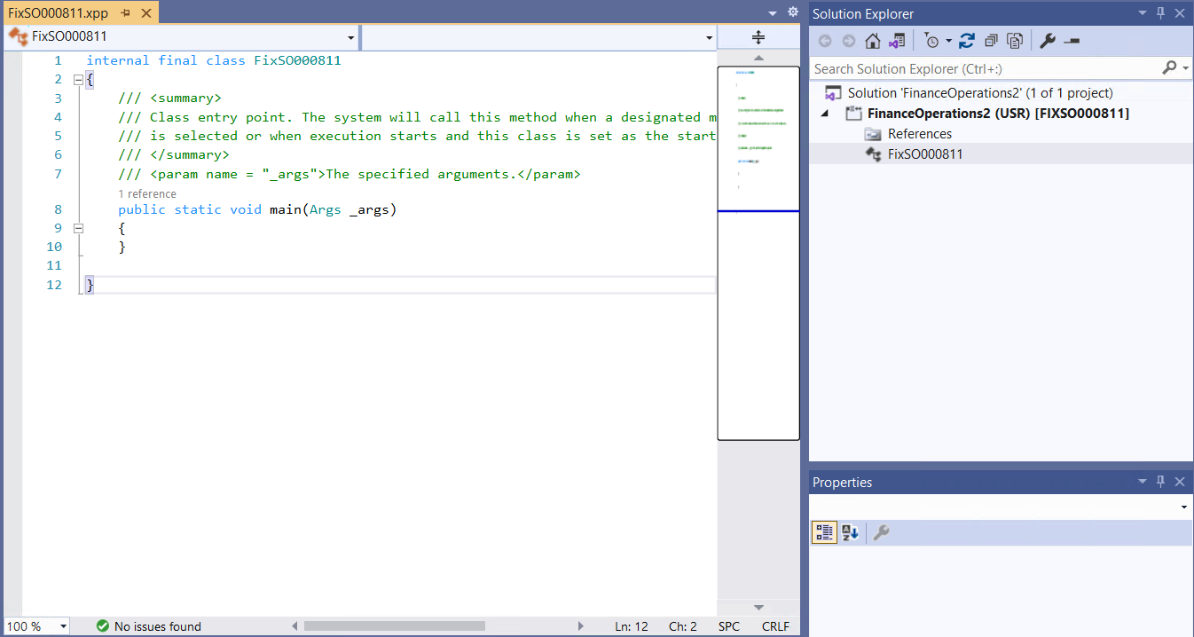The width and height of the screenshot is (1194, 637).
Task: Open Properties wrench in Solution Explorer toolbar
Action: click(1048, 41)
